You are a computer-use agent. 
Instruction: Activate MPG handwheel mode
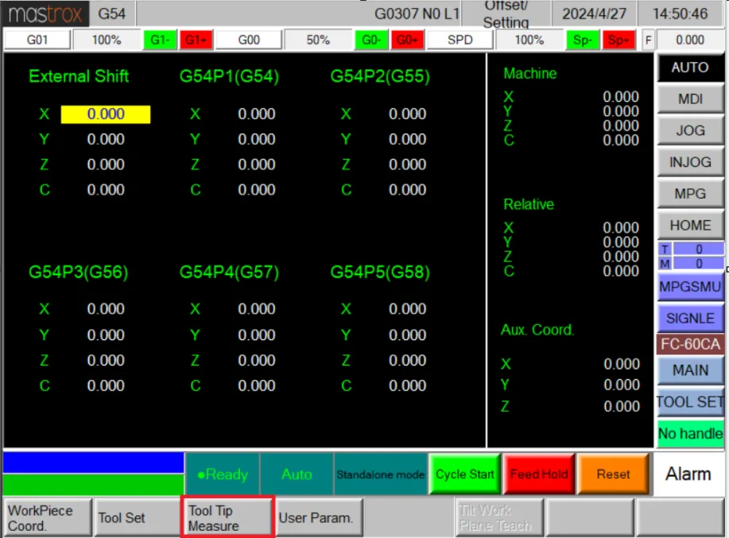click(690, 194)
